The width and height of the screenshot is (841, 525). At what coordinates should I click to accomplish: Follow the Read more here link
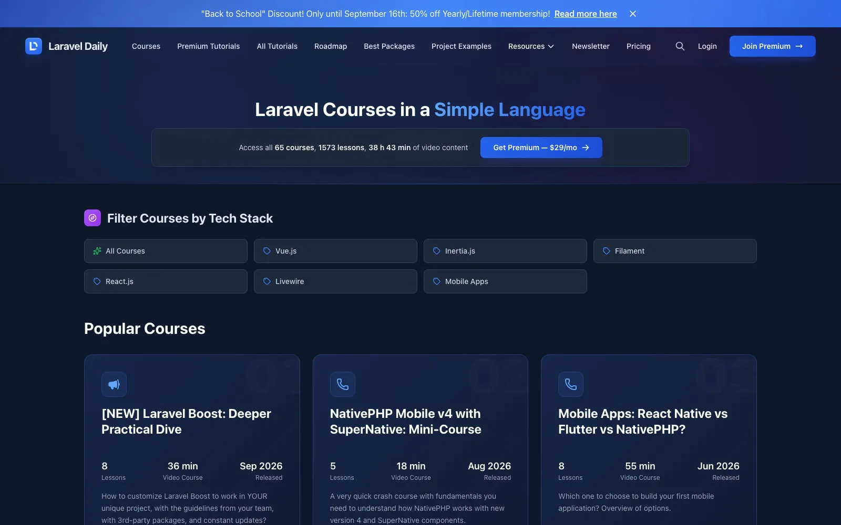[x=586, y=14]
